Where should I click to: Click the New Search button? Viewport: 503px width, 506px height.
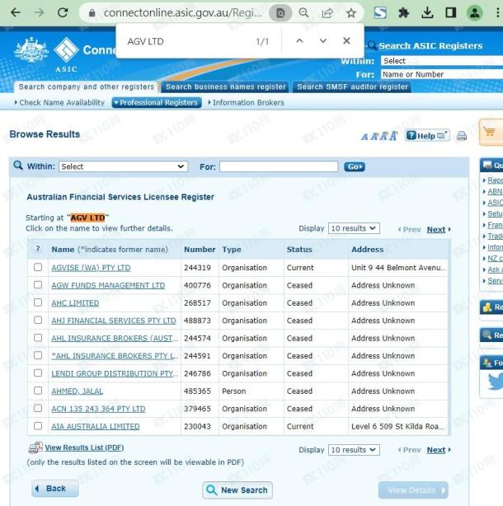237,490
